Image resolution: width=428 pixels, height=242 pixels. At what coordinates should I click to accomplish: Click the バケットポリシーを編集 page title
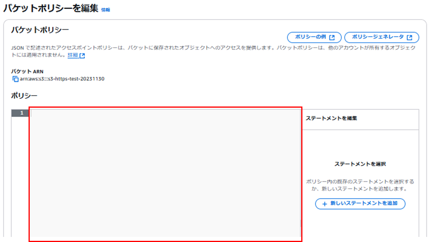coord(51,8)
